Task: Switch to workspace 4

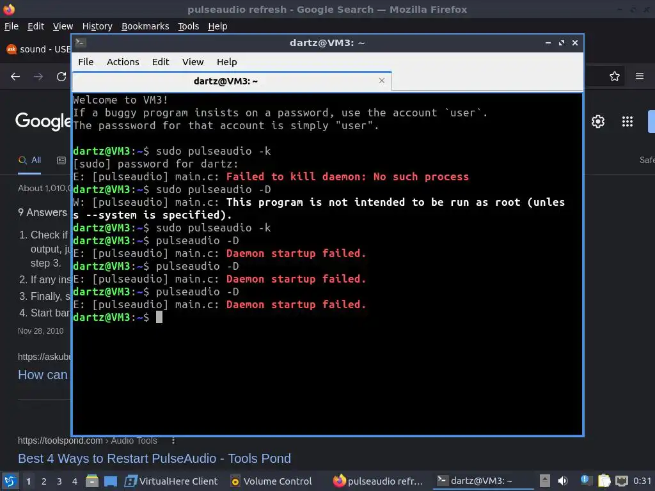Action: (x=75, y=481)
